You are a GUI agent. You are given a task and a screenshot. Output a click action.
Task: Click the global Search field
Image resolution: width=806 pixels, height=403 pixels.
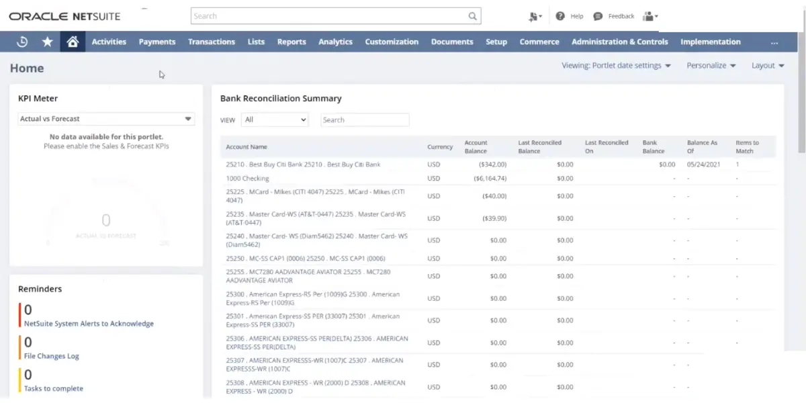coord(336,16)
